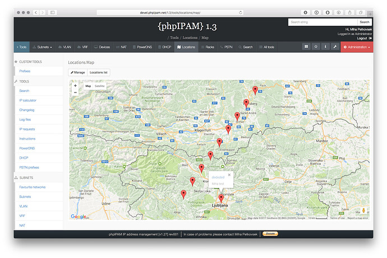Click Safari downloads extension icon
The width and height of the screenshot is (387, 258).
click(306, 12)
